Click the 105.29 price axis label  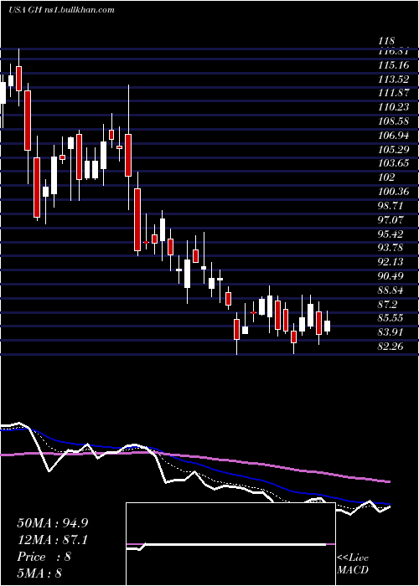(394, 150)
